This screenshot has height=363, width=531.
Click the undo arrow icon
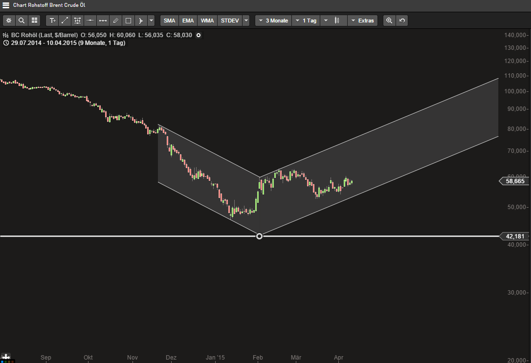(401, 21)
